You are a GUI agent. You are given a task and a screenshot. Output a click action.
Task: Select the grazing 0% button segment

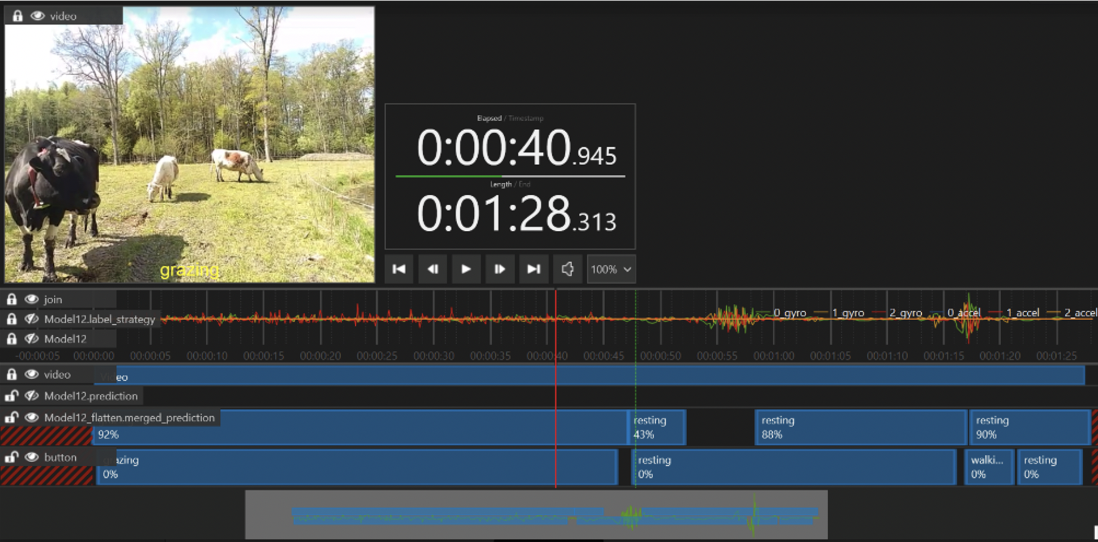click(x=357, y=467)
